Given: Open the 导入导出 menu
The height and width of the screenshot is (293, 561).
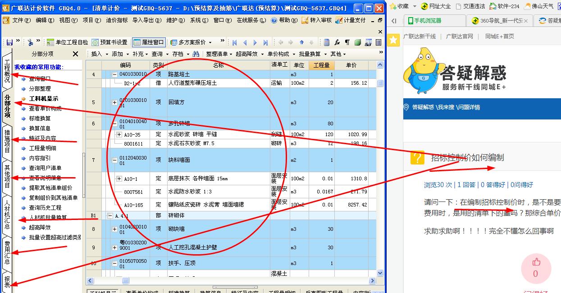Looking at the screenshot, I should point(146,20).
